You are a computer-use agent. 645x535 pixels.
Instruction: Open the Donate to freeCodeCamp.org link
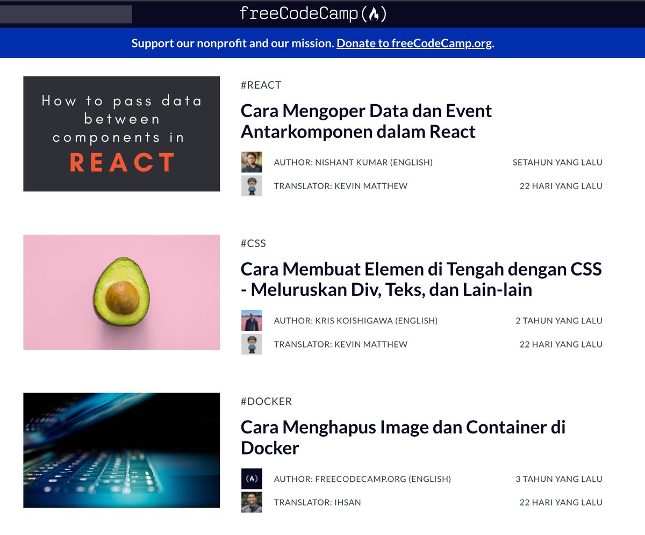[x=414, y=43]
